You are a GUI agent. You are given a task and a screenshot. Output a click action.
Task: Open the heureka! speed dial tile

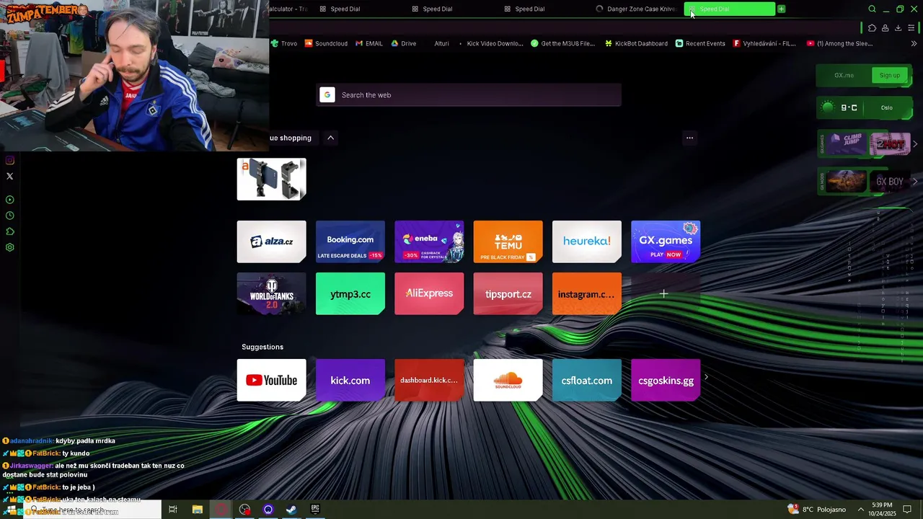click(587, 241)
